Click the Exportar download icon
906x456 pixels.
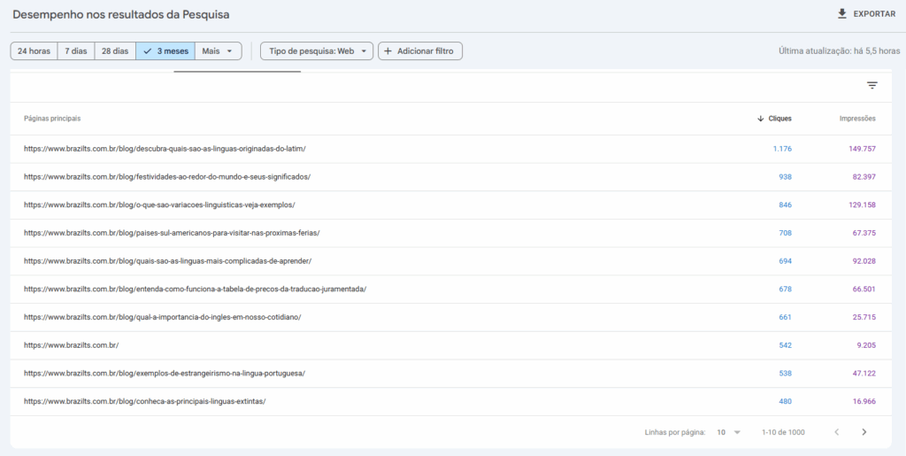click(x=841, y=14)
